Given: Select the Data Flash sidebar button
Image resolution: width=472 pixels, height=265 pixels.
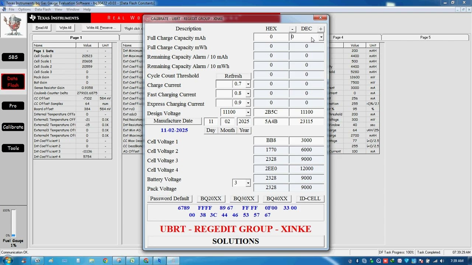Looking at the screenshot, I should [x=13, y=82].
